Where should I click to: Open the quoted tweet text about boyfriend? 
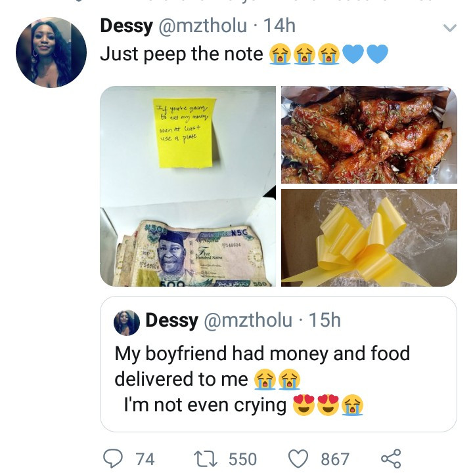point(261,379)
